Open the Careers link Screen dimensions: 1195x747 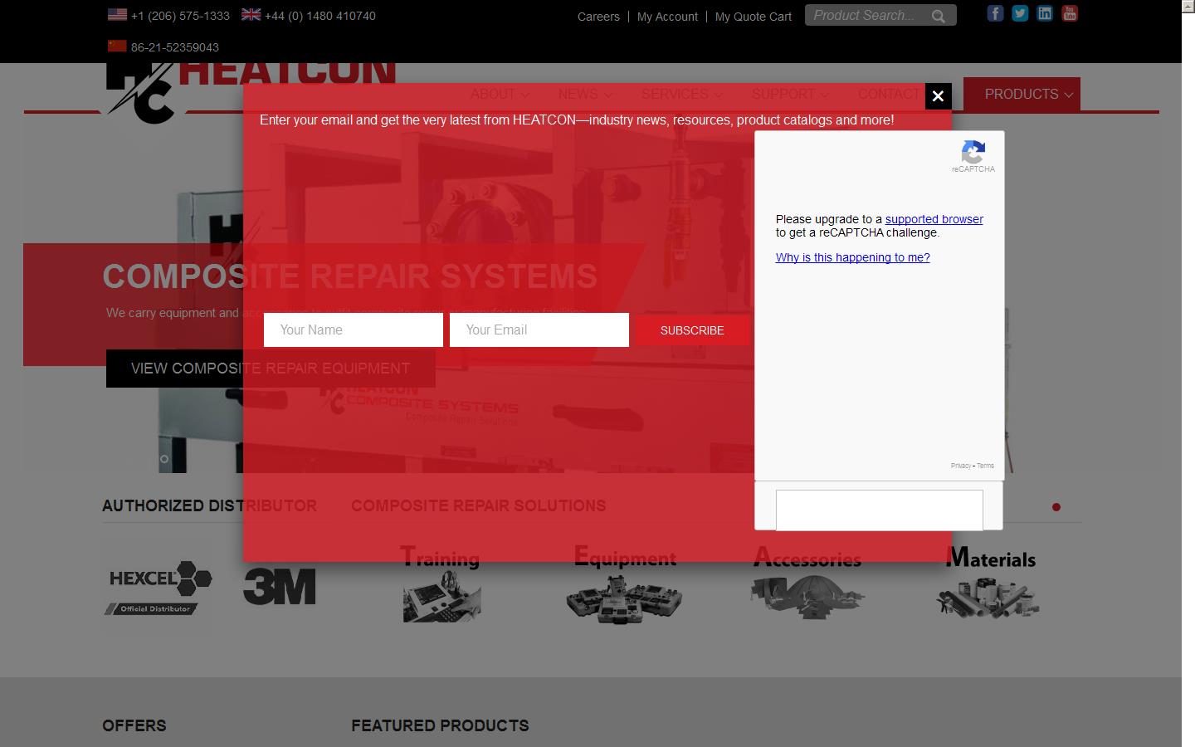(x=598, y=17)
